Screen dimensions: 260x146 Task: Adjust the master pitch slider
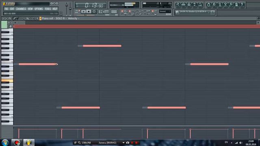pos(70,8)
